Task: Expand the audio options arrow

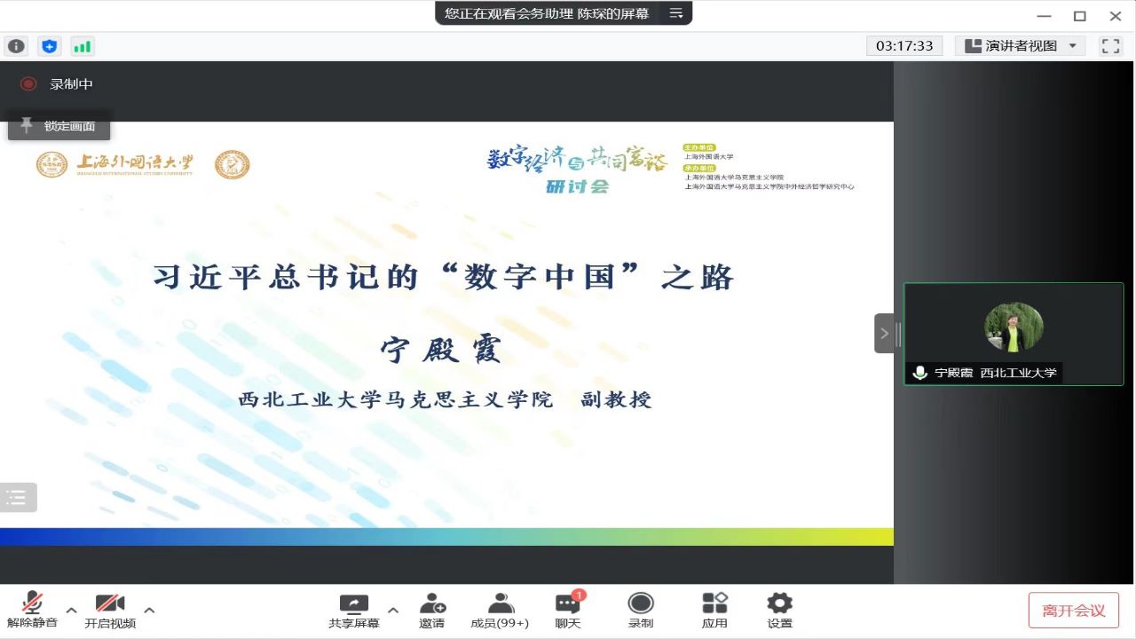Action: 72,610
